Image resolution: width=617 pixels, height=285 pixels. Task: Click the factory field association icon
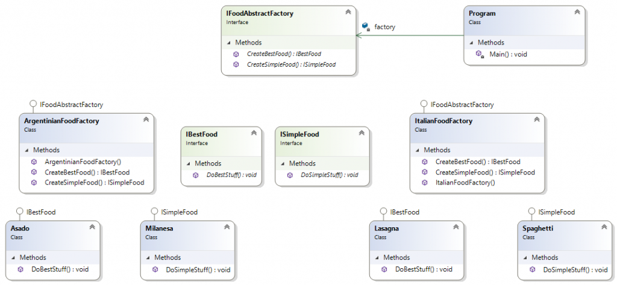[366, 26]
